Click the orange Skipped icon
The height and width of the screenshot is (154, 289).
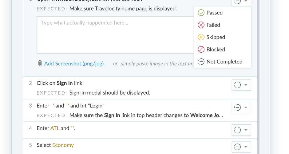[201, 37]
